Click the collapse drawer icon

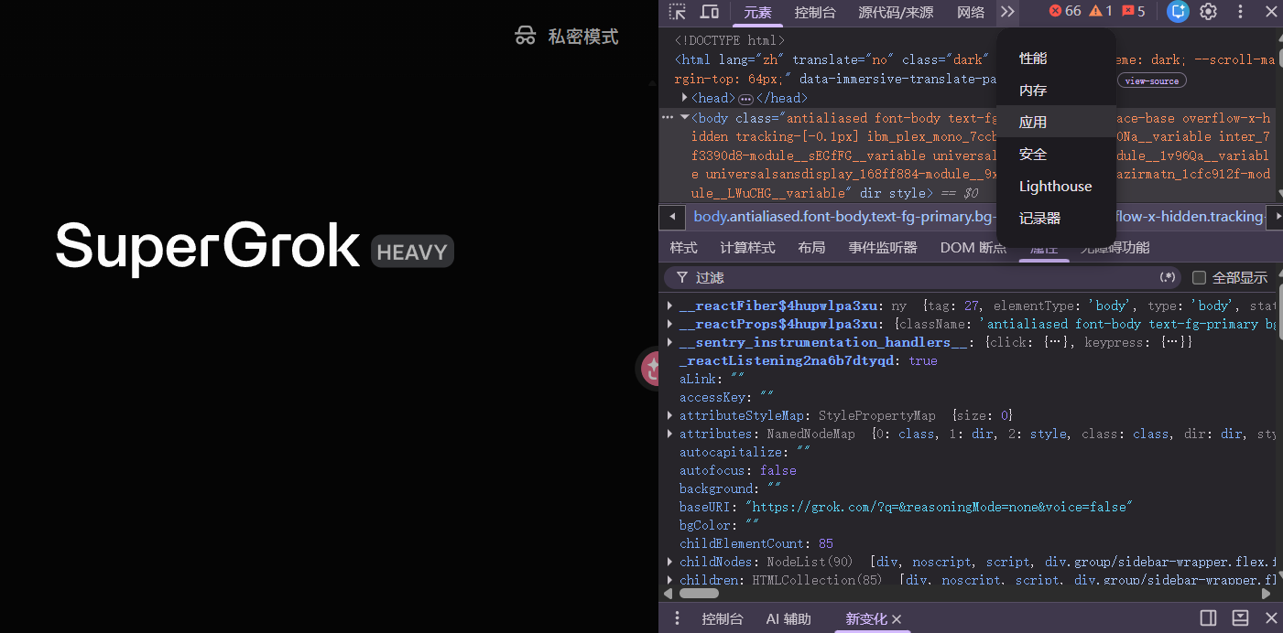click(1241, 618)
